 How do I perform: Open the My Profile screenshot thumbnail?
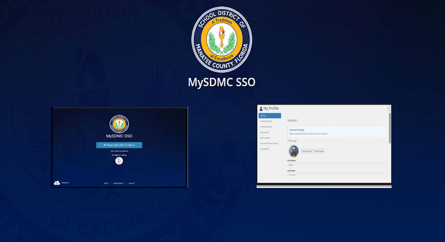tap(324, 146)
